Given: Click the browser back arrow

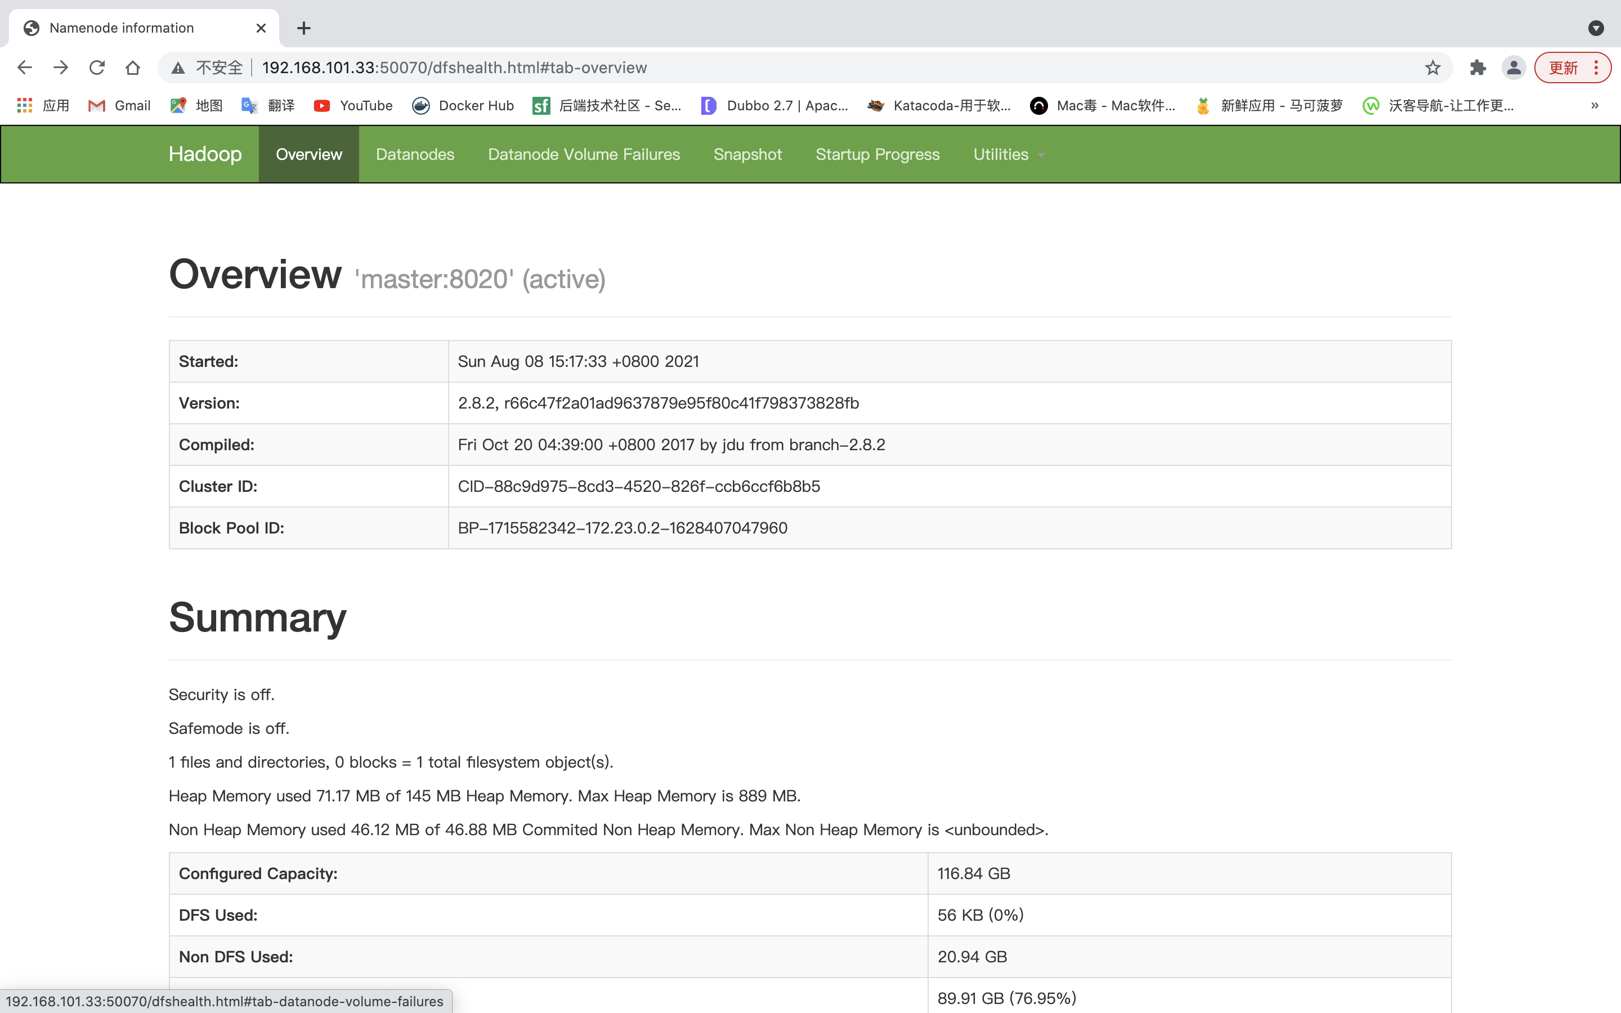Looking at the screenshot, I should click(x=25, y=68).
